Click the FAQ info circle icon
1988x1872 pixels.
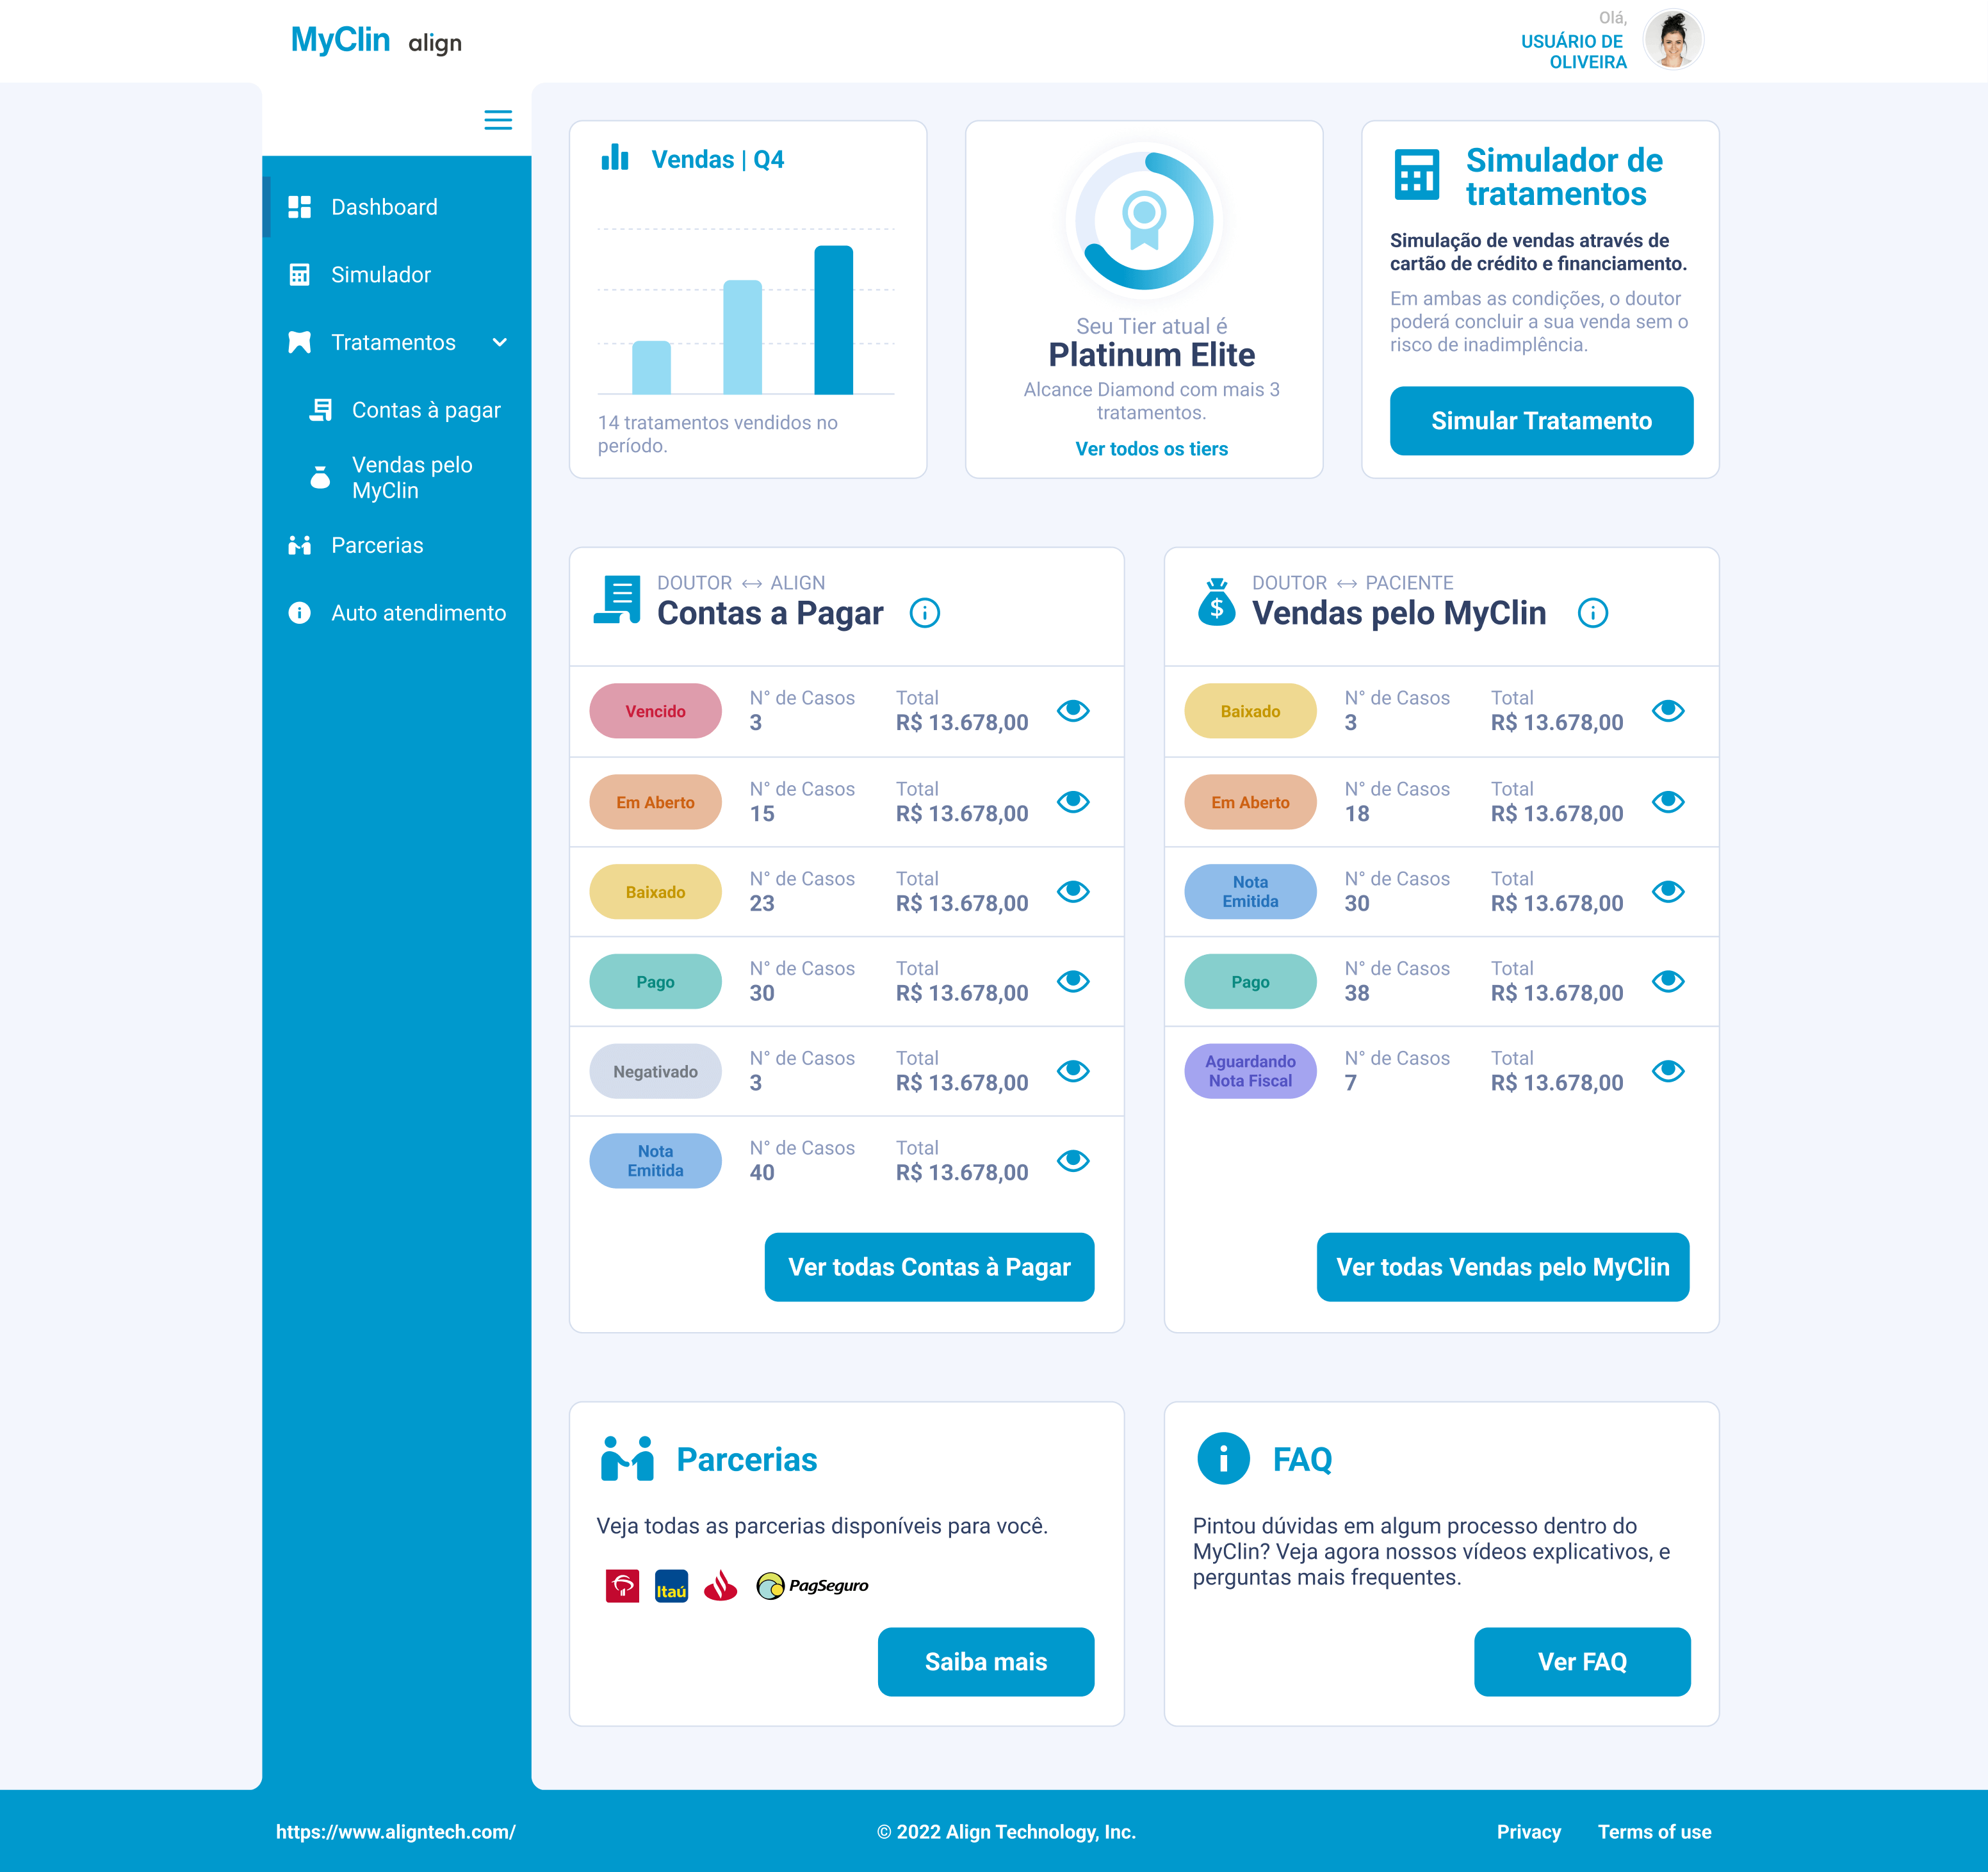[1224, 1459]
